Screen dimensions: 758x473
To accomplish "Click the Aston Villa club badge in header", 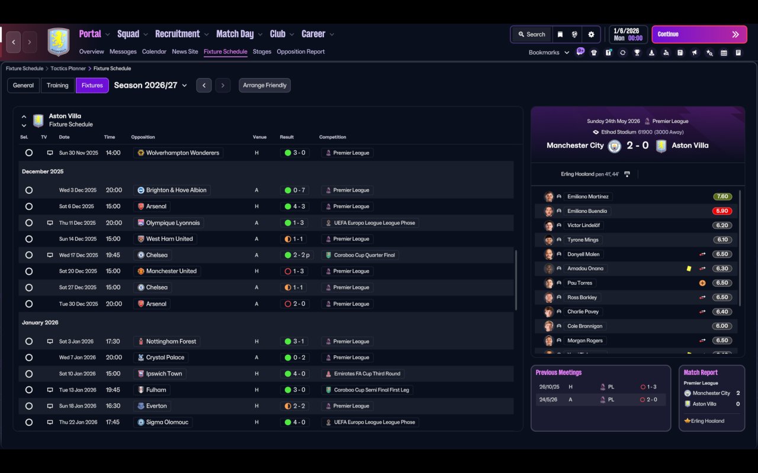I will point(58,42).
